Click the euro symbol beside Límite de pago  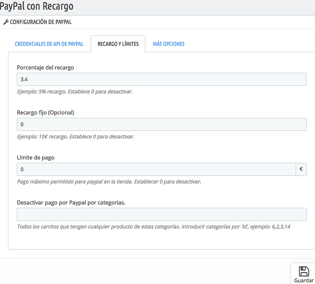tap(301, 169)
